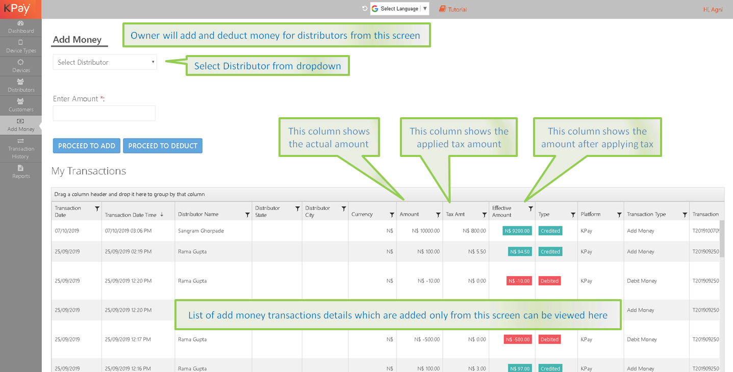Click the Tutorial book icon
The width and height of the screenshot is (733, 372).
point(442,9)
